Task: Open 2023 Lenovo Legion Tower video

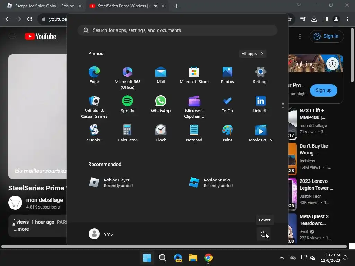Action: click(316, 185)
